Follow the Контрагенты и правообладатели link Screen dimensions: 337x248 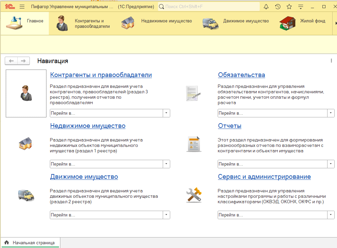[x=101, y=75]
